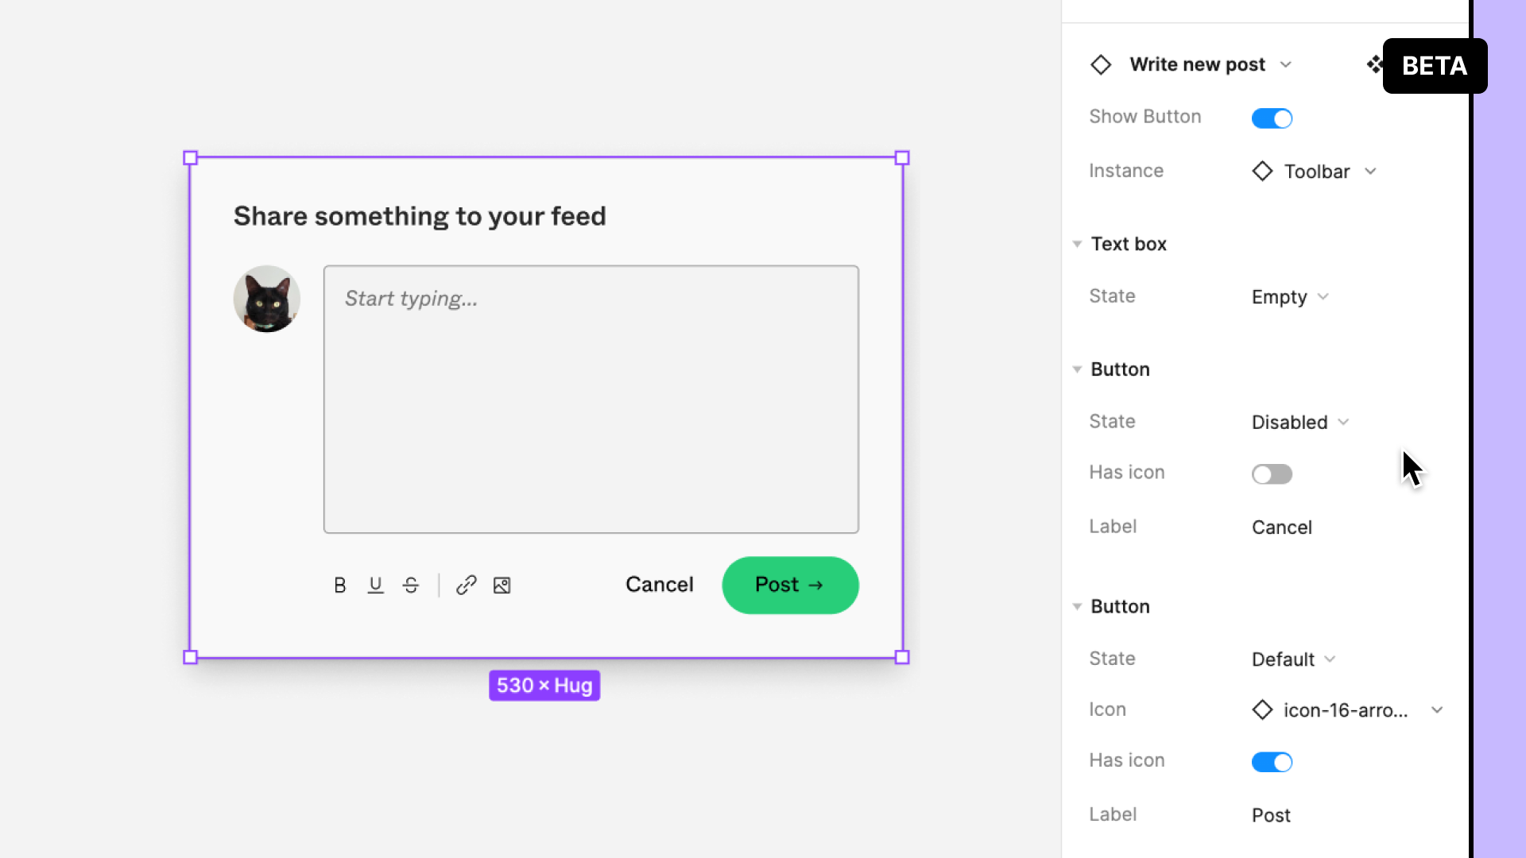Open the Write new post dropdown
Screen dimensions: 1526x858
click(x=1287, y=65)
